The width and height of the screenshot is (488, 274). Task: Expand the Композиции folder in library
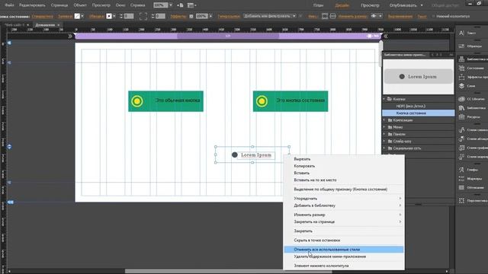tap(384, 120)
